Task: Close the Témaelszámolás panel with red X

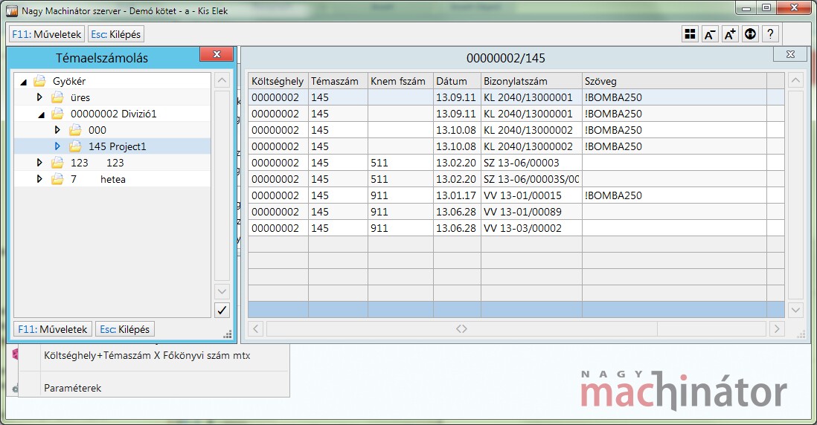Action: tap(217, 54)
